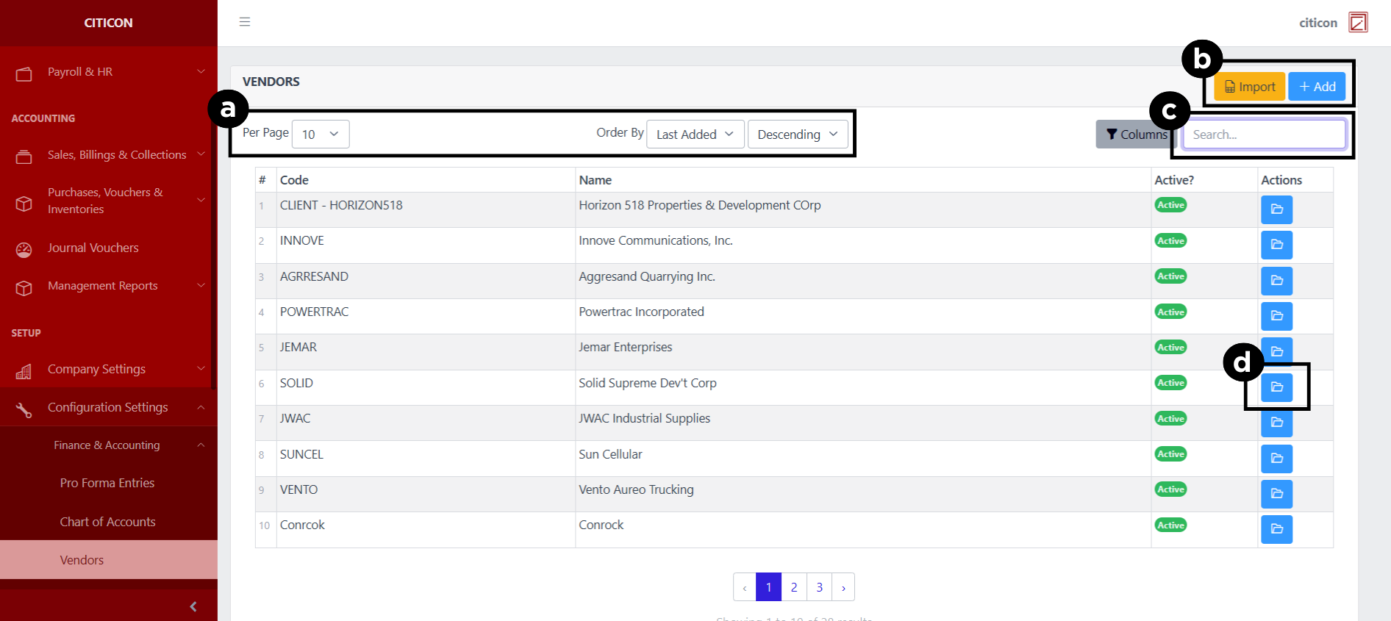
Task: Open the Per Page dropdown
Action: click(x=321, y=134)
